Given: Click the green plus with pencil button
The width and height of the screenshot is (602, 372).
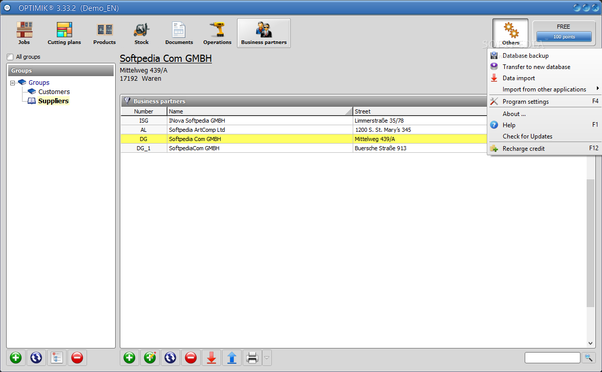Looking at the screenshot, I should click(x=149, y=358).
